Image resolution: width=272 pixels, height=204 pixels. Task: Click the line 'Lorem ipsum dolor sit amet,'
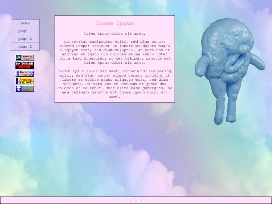click(115, 34)
